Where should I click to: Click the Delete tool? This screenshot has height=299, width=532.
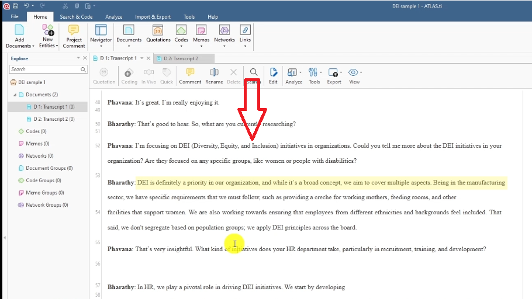(233, 76)
